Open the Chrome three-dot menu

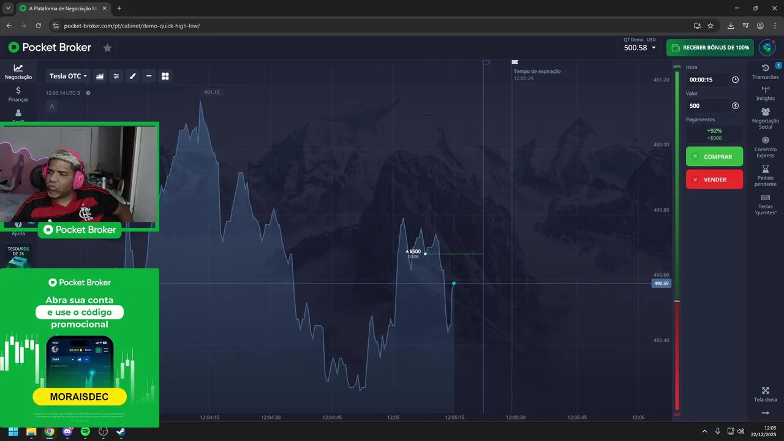775,26
